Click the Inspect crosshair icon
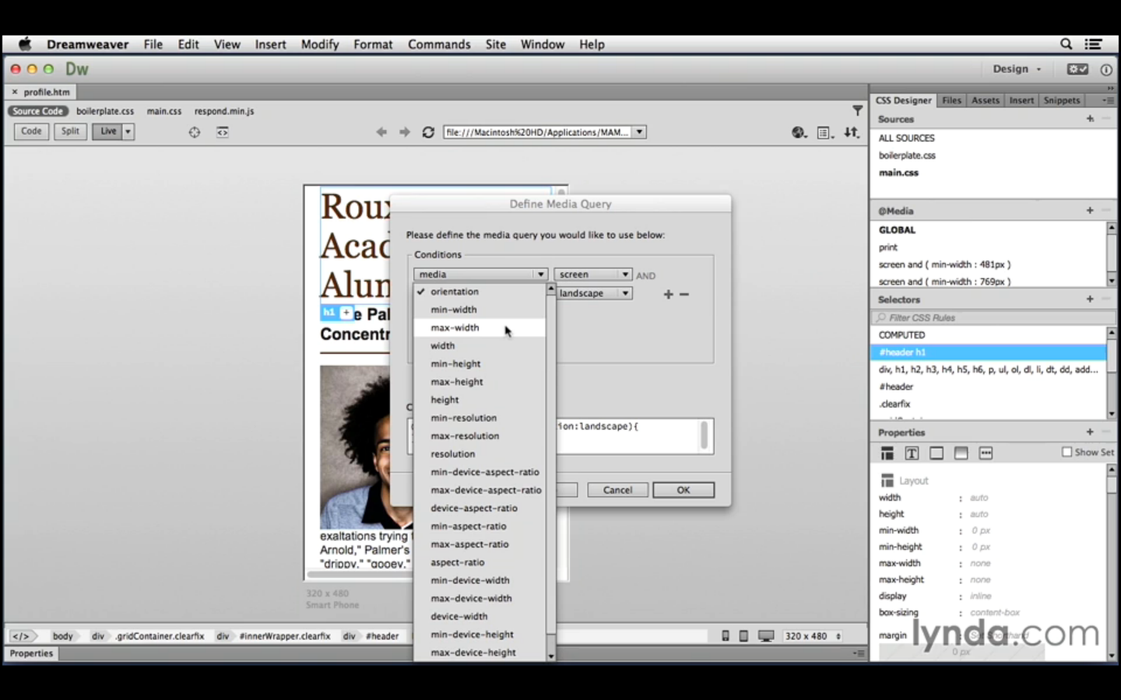The image size is (1121, 700). [195, 132]
